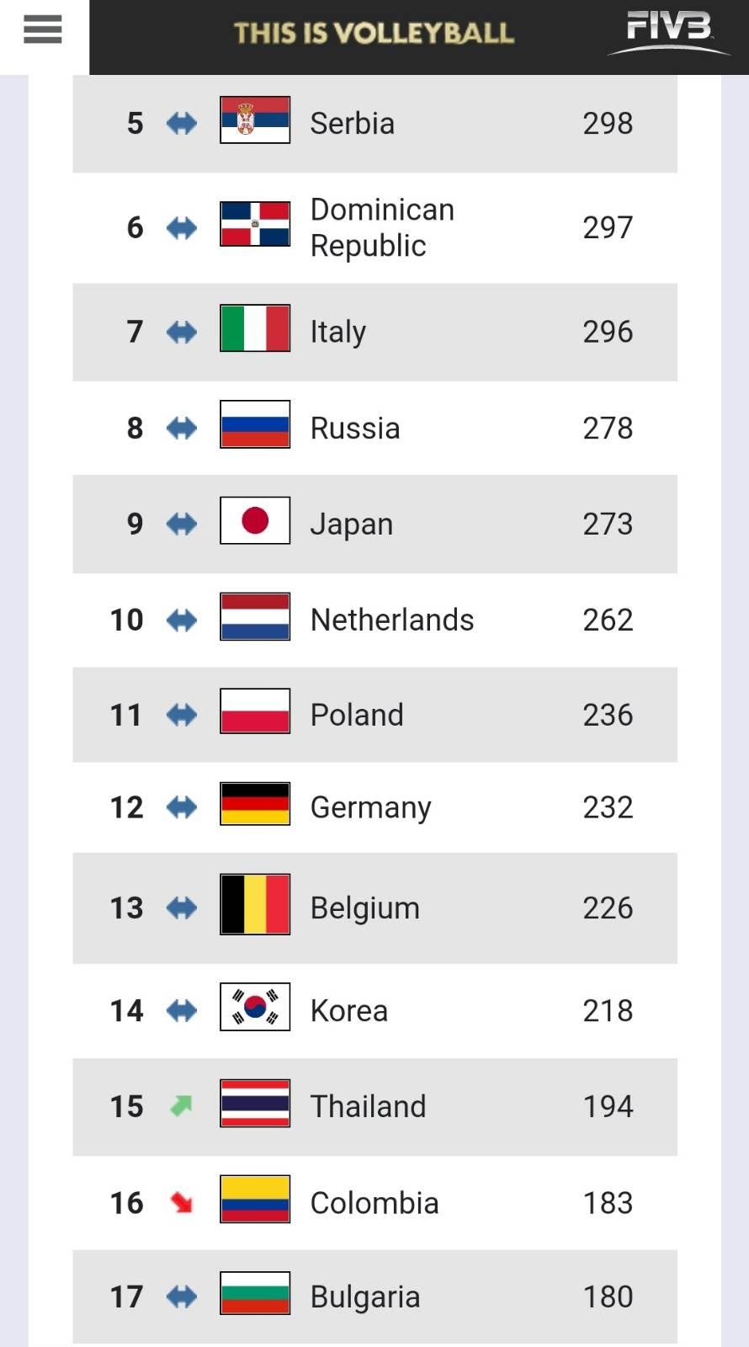Click the FIVB logo
This screenshot has width=749, height=1347.
(668, 32)
